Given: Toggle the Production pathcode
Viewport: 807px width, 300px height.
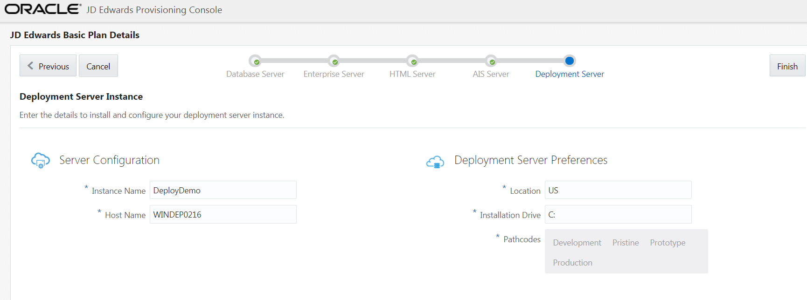Looking at the screenshot, I should 572,263.
